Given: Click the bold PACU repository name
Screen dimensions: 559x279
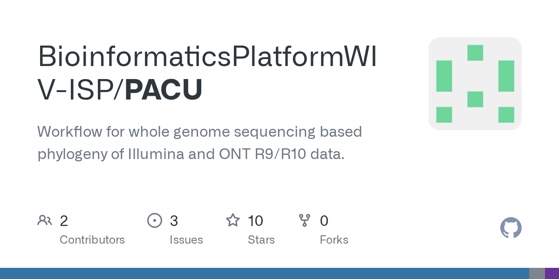Looking at the screenshot, I should pos(163,90).
